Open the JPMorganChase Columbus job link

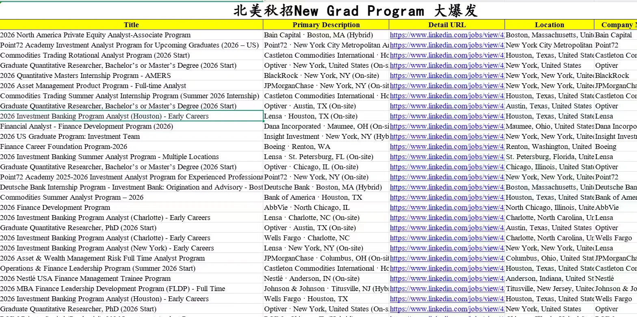(x=447, y=259)
